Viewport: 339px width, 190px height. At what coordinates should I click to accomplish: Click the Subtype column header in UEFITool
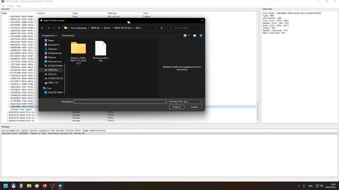[x=112, y=13]
